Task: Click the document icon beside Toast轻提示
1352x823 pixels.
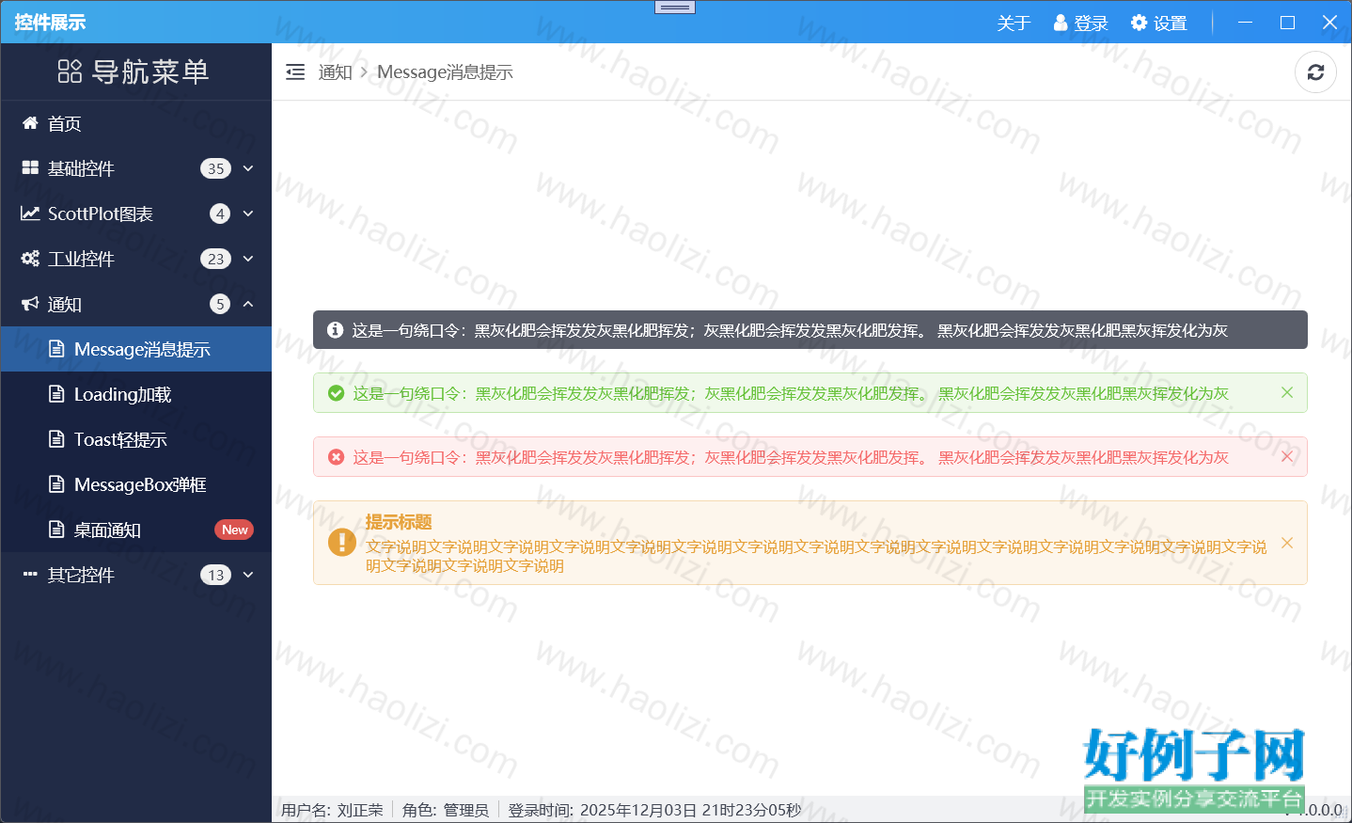Action: click(56, 439)
